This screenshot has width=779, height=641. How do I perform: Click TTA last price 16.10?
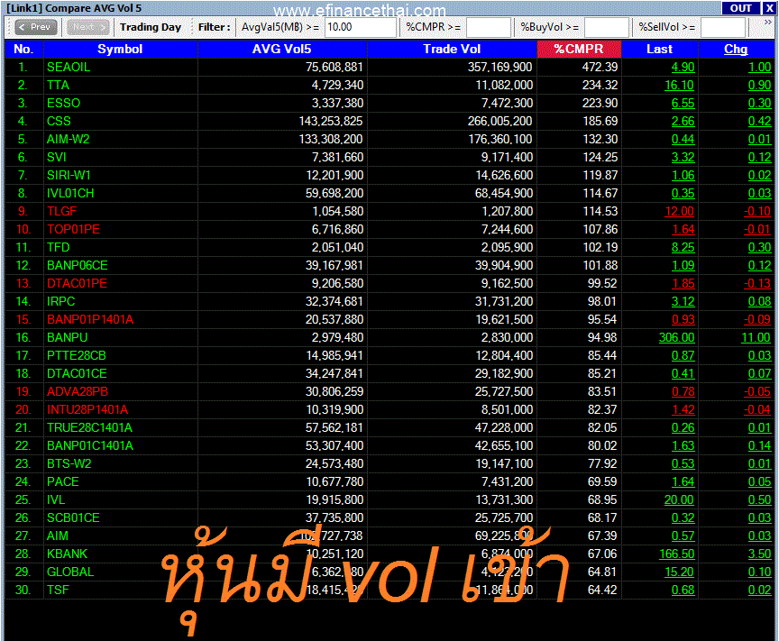pos(680,85)
